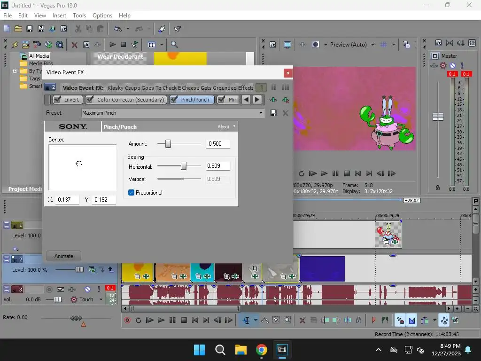Click the Video Preview on External Monitor icon

[287, 45]
